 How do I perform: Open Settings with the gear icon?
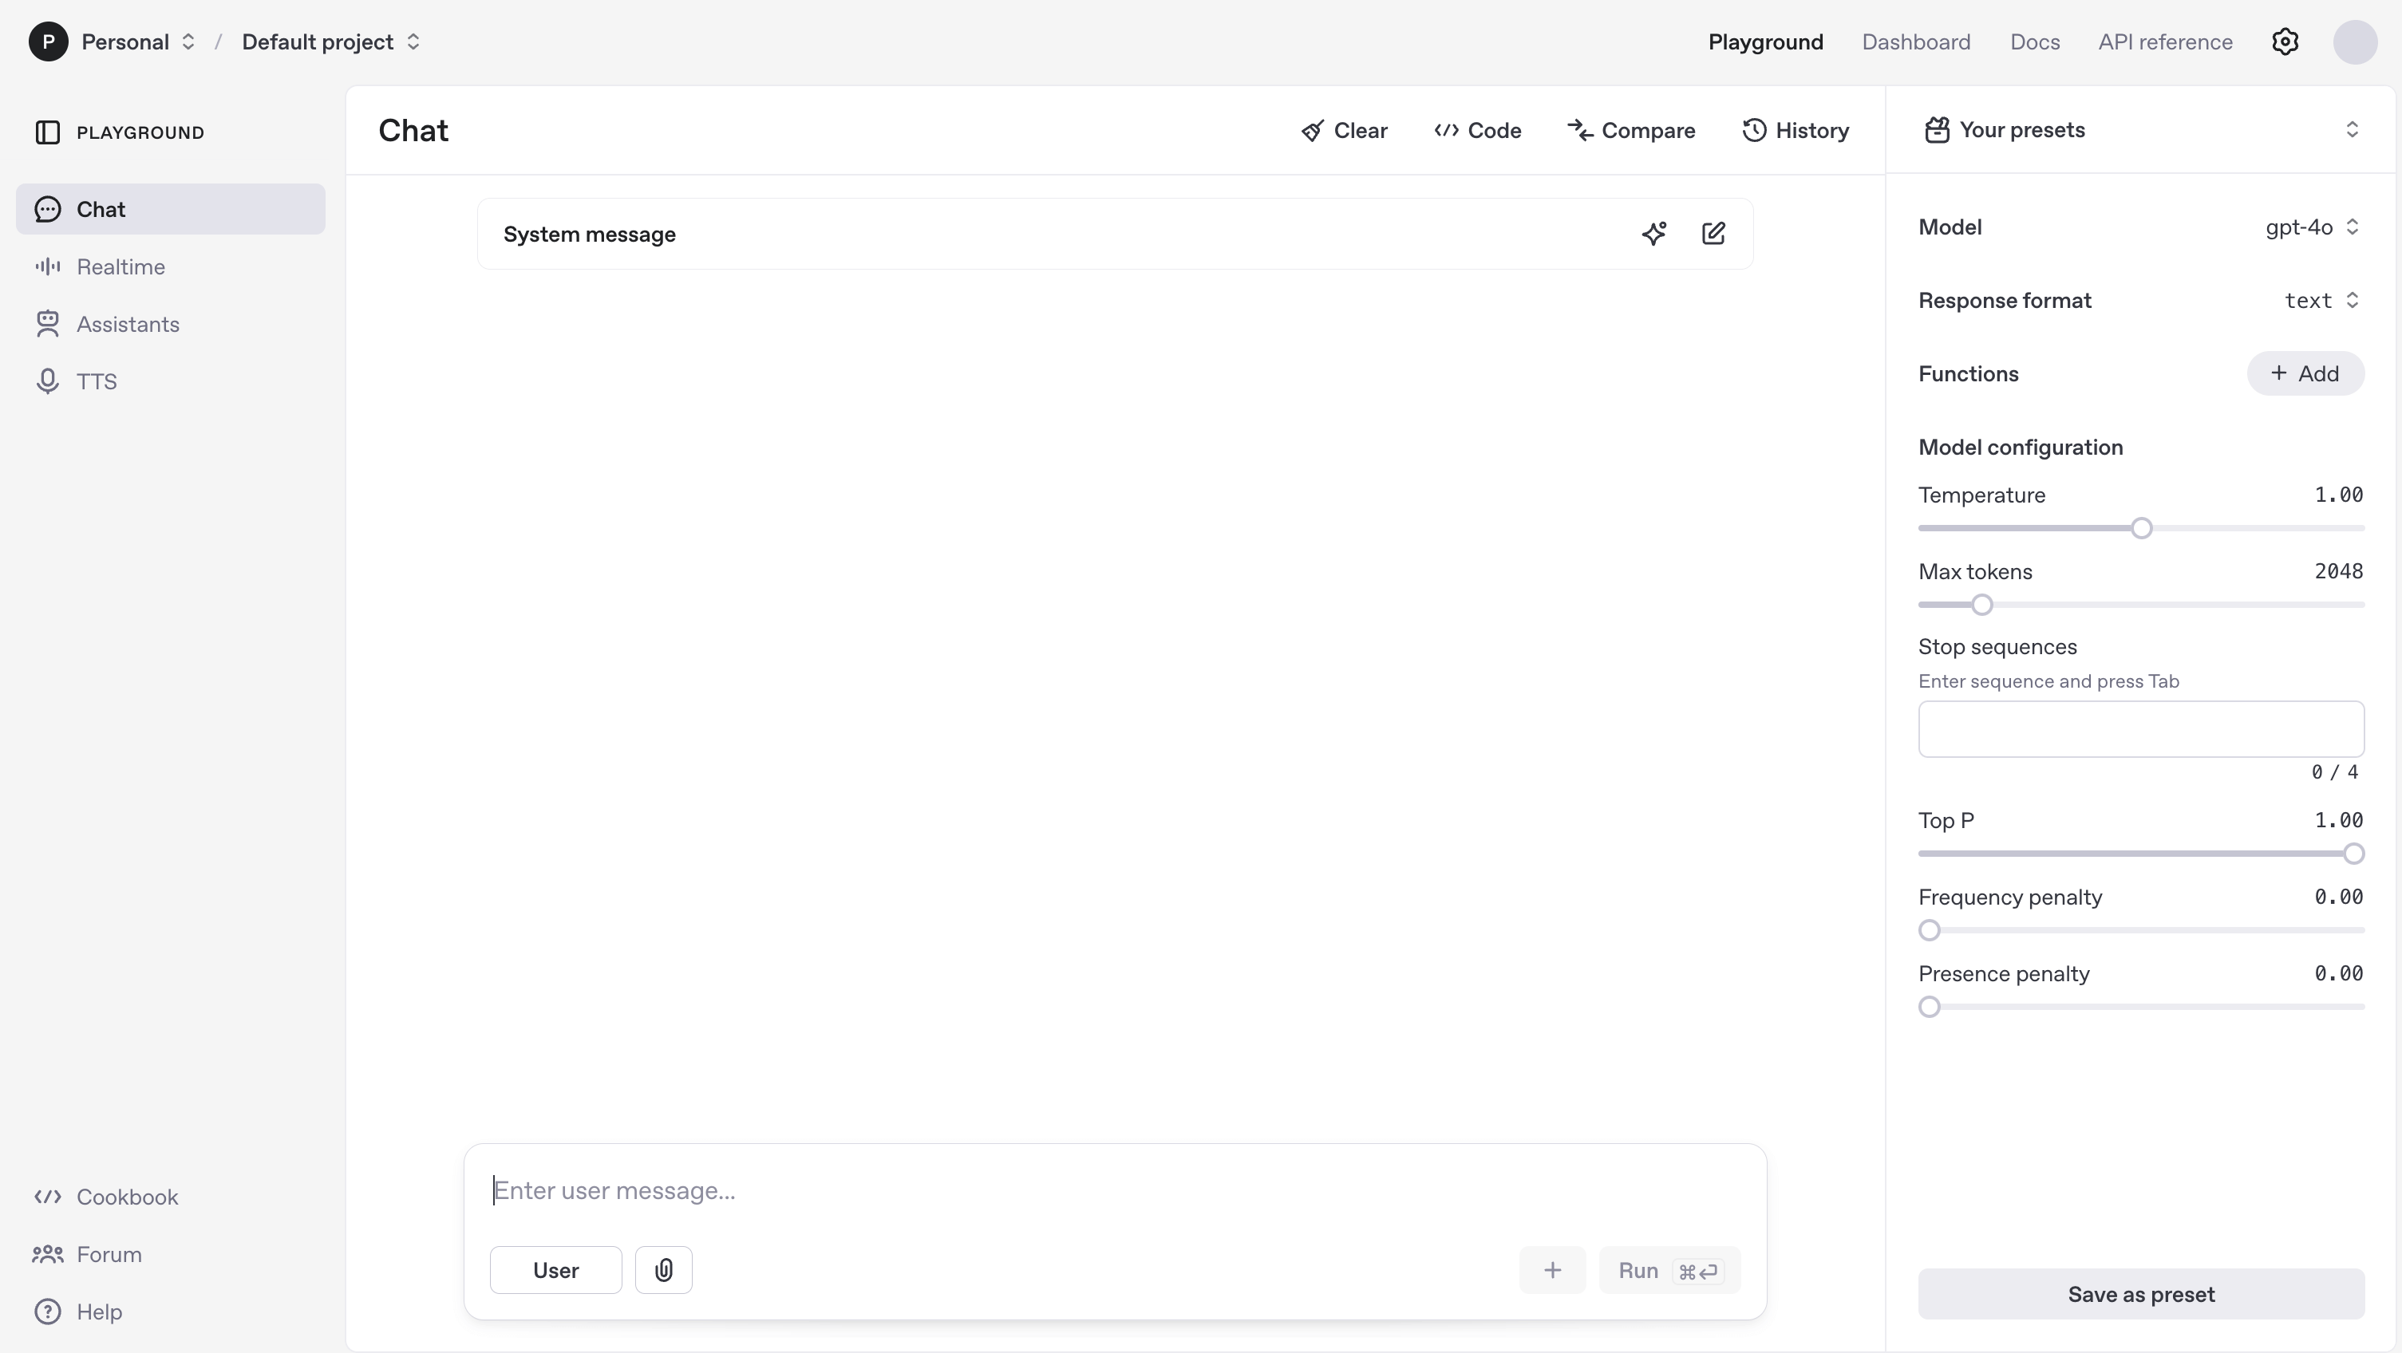pos(2286,41)
